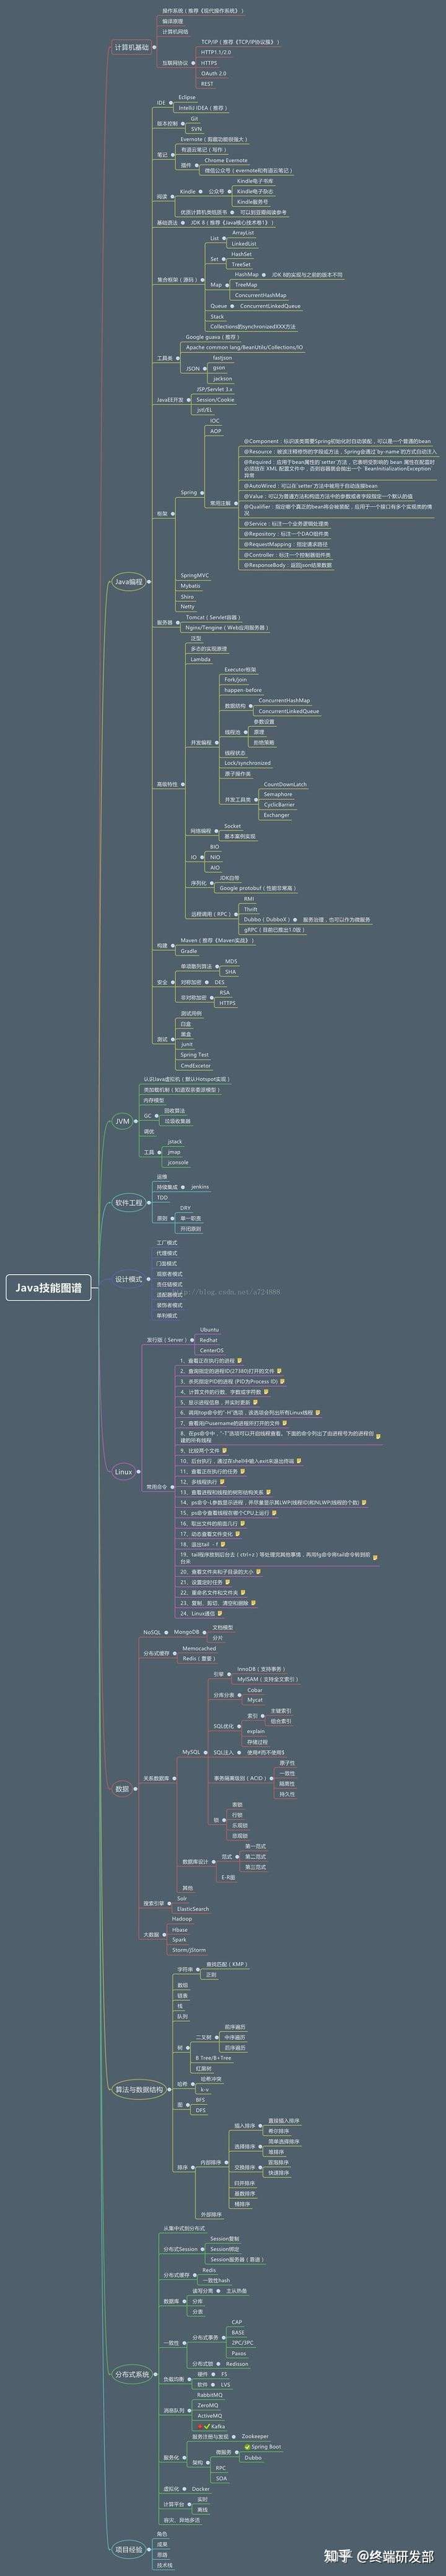Click the Hadoop node under 大数据
The image size is (446, 2576).
[x=181, y=1918]
